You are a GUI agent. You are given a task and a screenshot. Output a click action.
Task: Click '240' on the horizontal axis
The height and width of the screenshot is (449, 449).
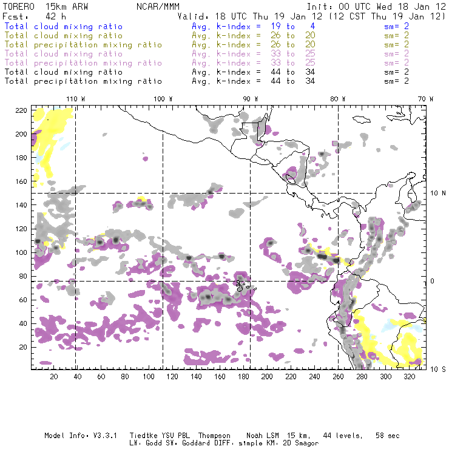pyautogui.click(x=314, y=377)
